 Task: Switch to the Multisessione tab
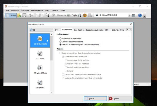[67, 30]
